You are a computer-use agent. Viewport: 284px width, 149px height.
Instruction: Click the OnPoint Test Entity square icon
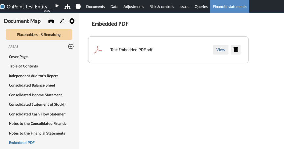(x=3, y=6)
